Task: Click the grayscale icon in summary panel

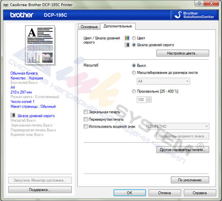Action: tap(13, 115)
